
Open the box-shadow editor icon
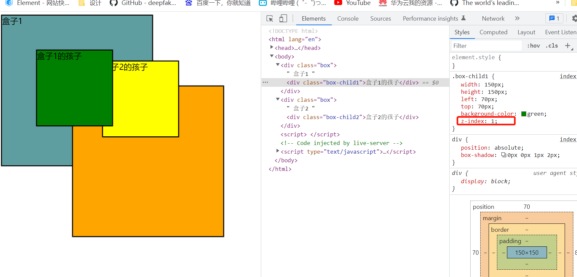tap(504, 155)
